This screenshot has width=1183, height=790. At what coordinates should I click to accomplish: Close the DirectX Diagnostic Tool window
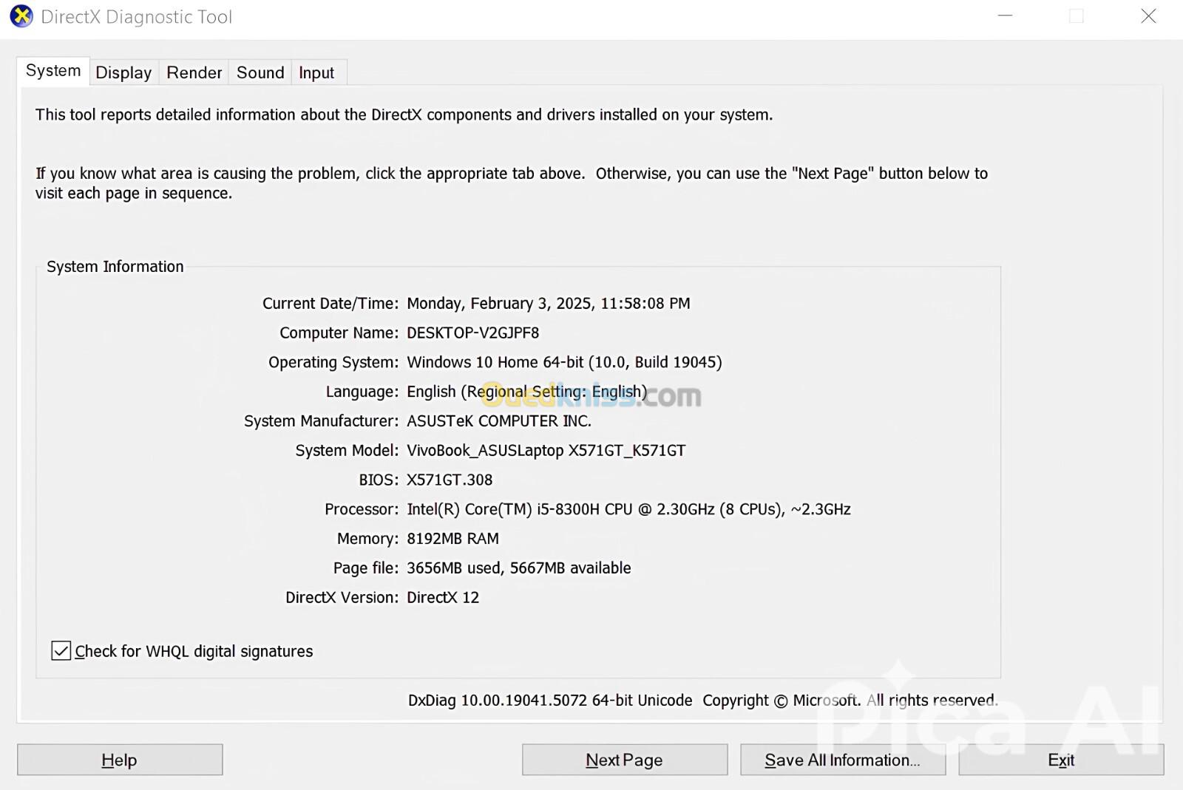click(x=1148, y=16)
